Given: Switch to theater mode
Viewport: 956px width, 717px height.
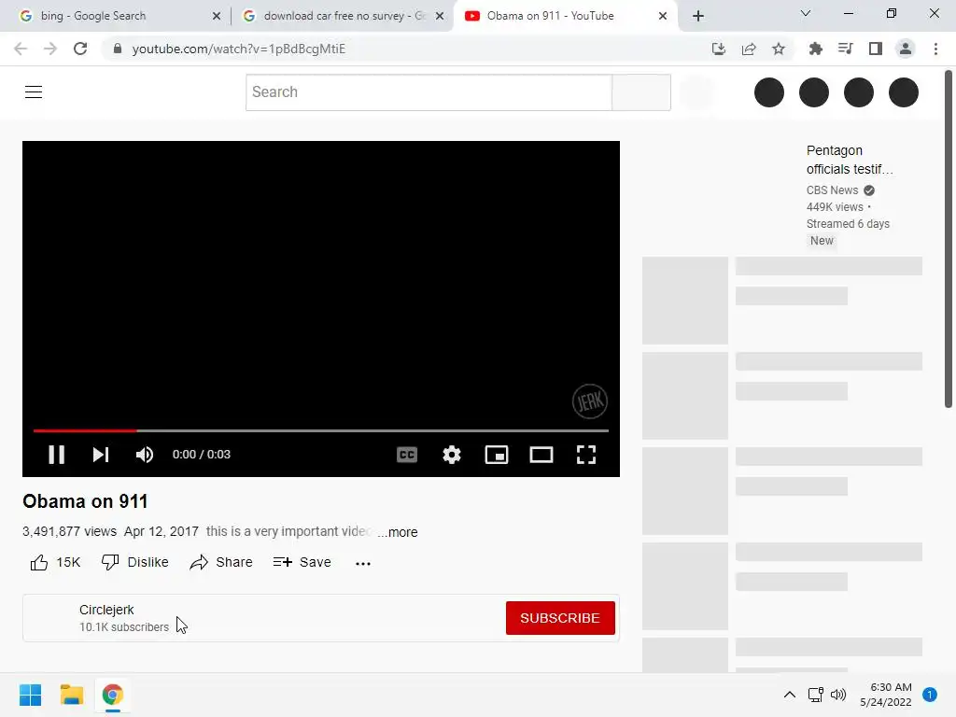Looking at the screenshot, I should coord(541,455).
